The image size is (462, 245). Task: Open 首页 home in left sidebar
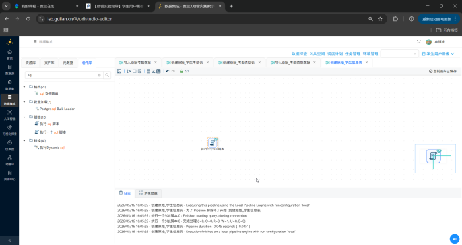tap(9, 55)
